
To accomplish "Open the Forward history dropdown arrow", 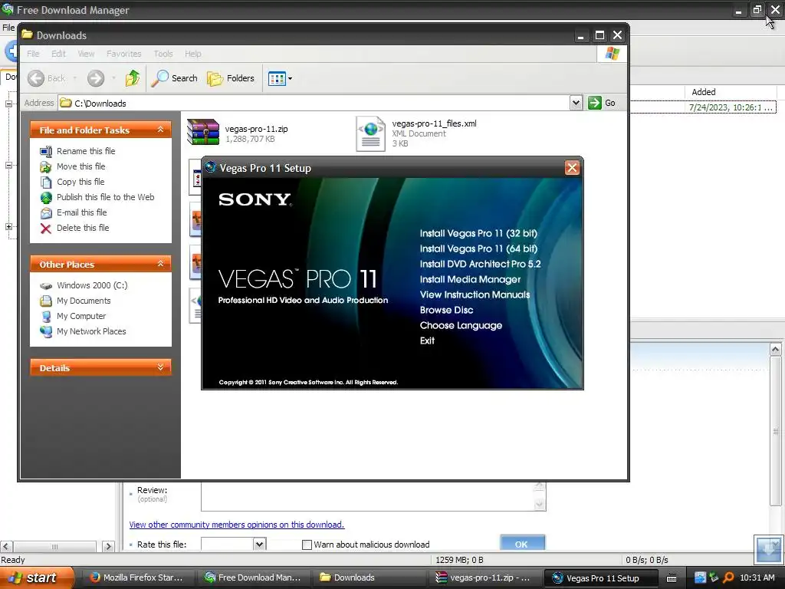I will pyautogui.click(x=113, y=78).
